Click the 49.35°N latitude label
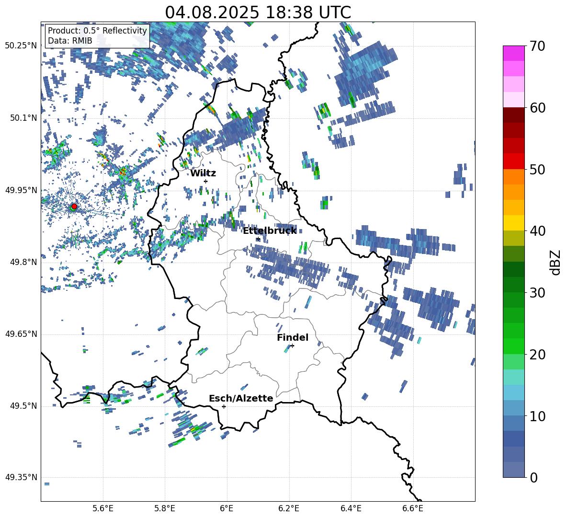 21,477
